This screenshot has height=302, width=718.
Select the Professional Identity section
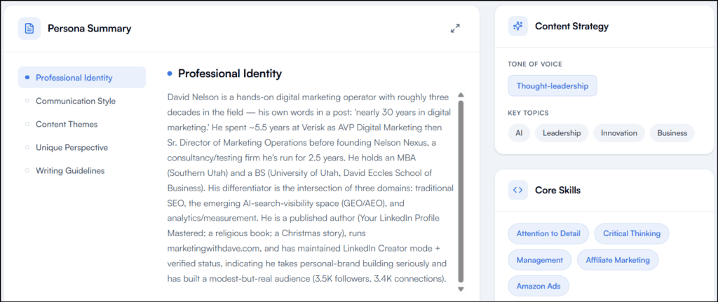click(x=82, y=77)
